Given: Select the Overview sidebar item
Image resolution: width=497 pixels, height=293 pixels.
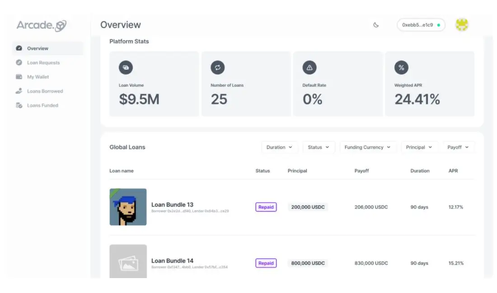Looking at the screenshot, I should click(x=38, y=48).
